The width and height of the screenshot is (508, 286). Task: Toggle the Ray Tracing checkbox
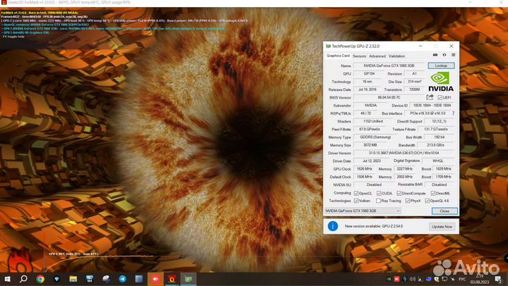(x=378, y=201)
